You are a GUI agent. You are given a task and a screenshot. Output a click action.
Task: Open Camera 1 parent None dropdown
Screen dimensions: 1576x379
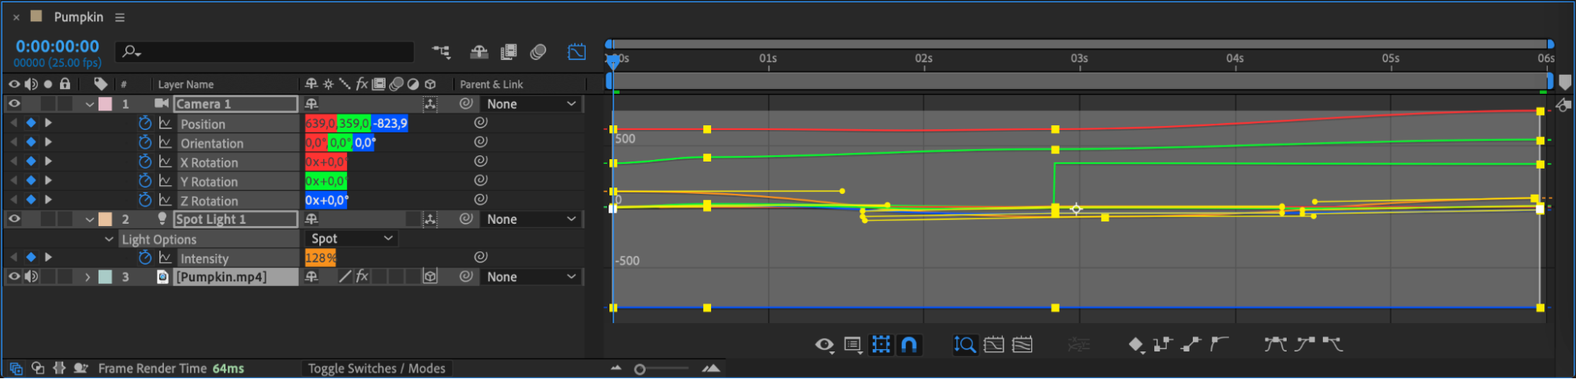531,103
